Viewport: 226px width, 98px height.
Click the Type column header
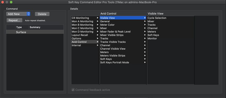(19, 27)
